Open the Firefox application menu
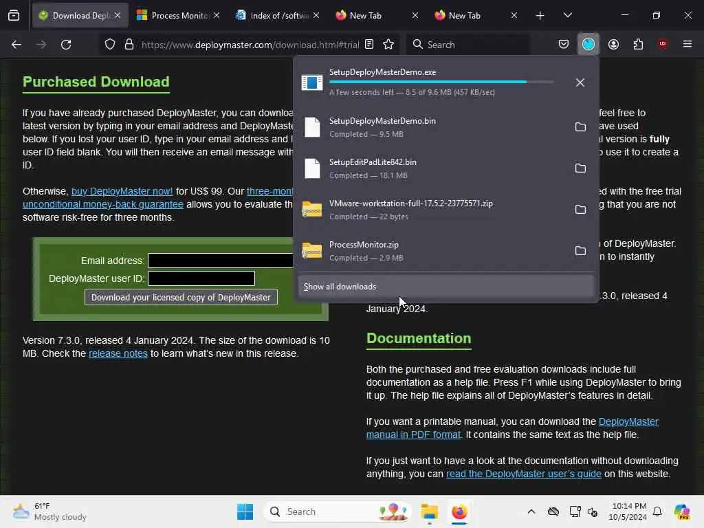 [687, 44]
